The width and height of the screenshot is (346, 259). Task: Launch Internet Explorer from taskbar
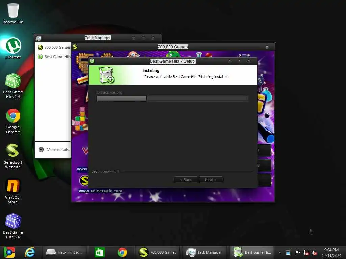click(x=30, y=252)
